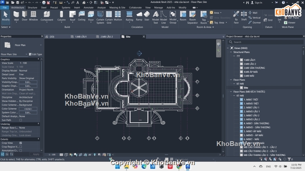Select the Curtain Grid tool
The image size is (305, 171).
(x=109, y=18)
